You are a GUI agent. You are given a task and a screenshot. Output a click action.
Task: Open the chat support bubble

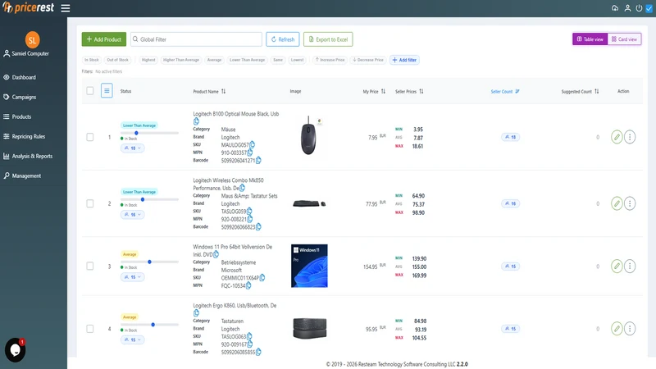pos(15,350)
